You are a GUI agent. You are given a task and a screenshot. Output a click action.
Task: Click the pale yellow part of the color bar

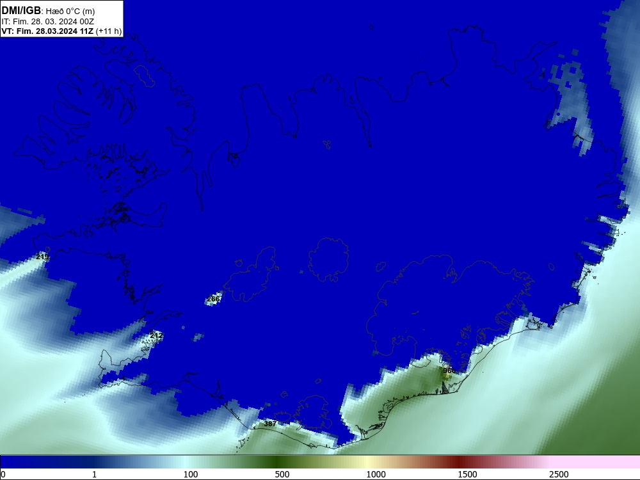pos(367,462)
